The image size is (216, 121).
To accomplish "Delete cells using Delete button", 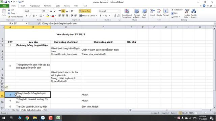I will (159, 13).
